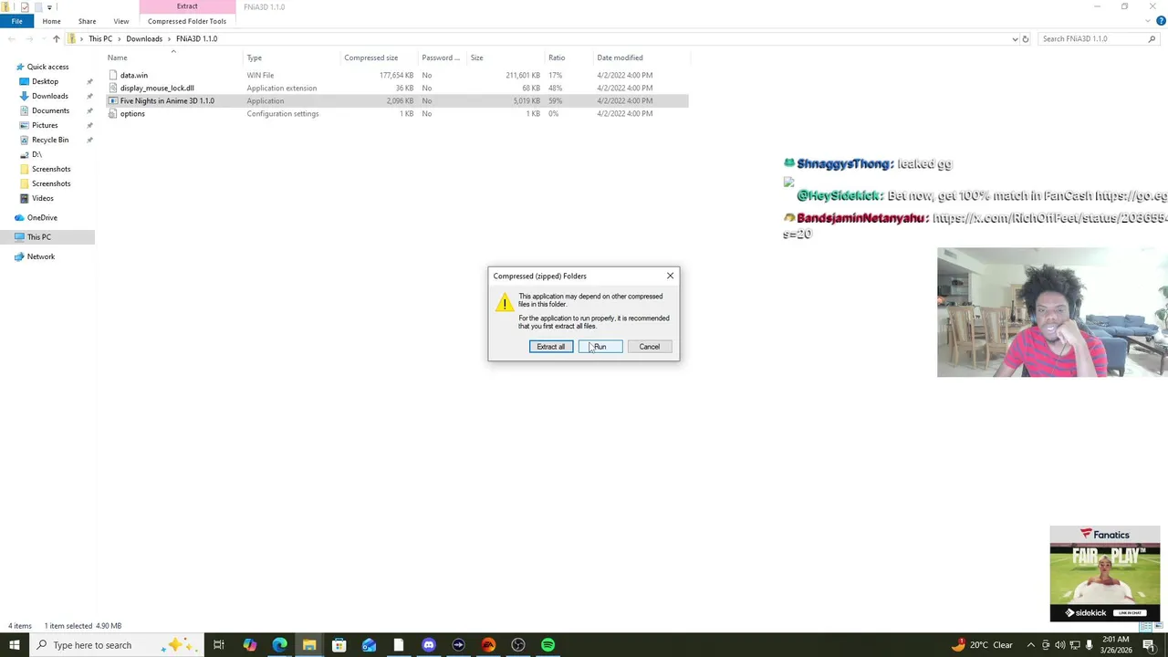The width and height of the screenshot is (1168, 657).
Task: Click the search magnifier icon
Action: click(1152, 38)
